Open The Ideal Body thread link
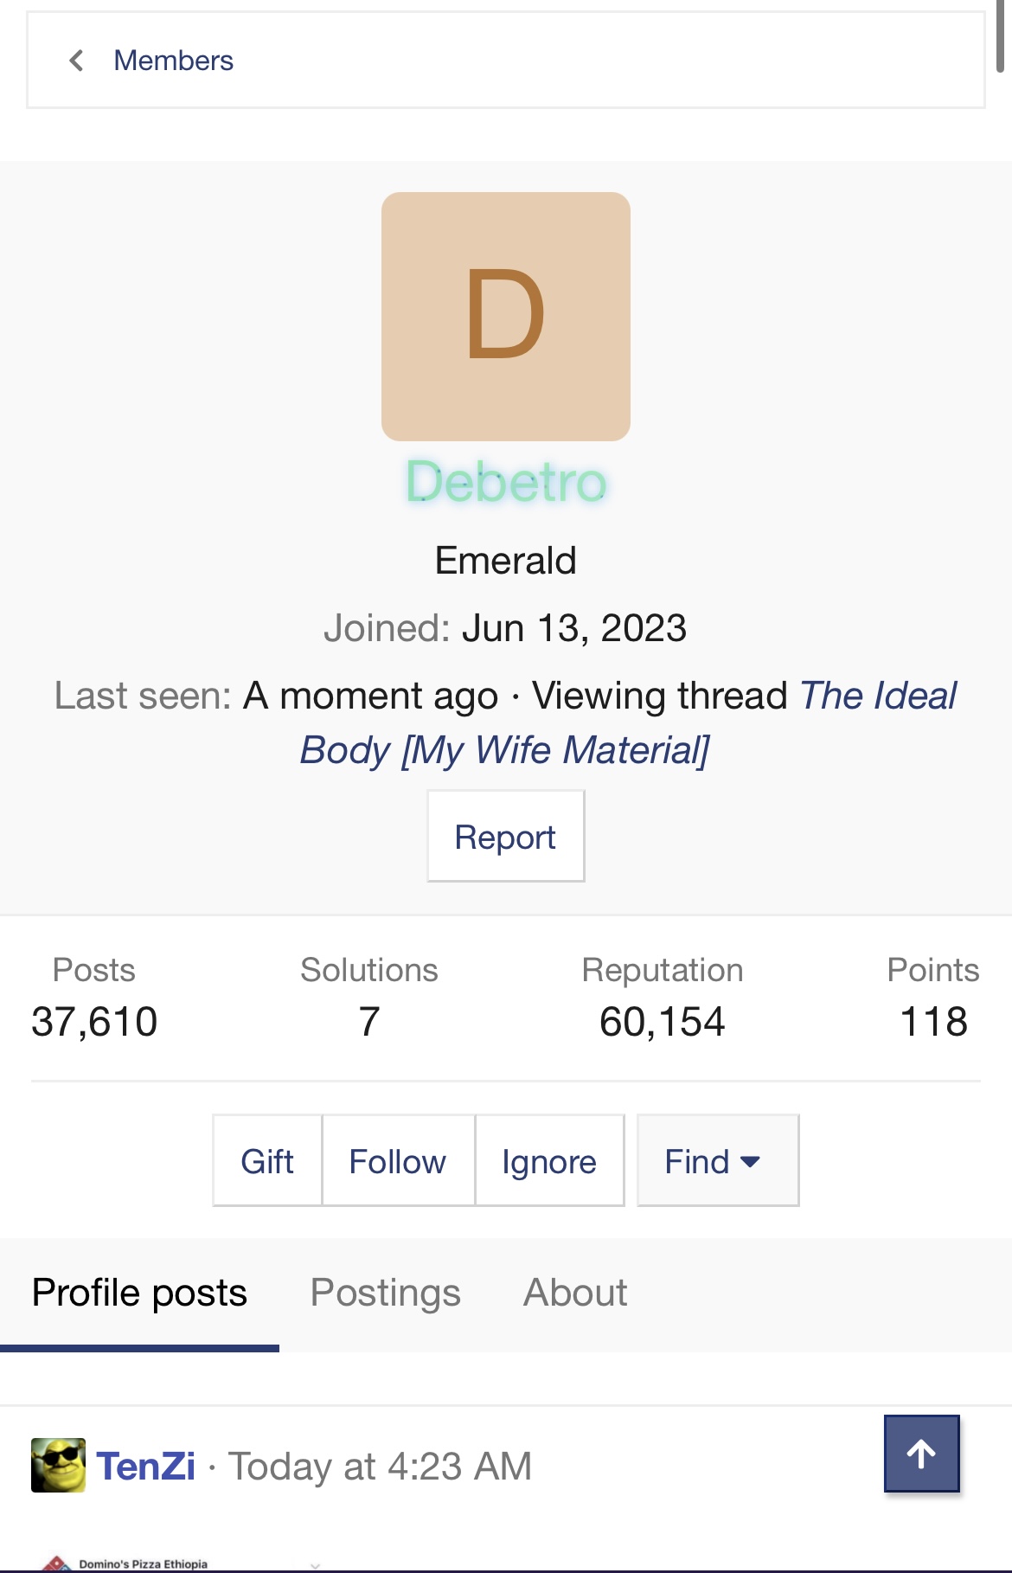Viewport: 1012px width, 1573px height. 630,723
